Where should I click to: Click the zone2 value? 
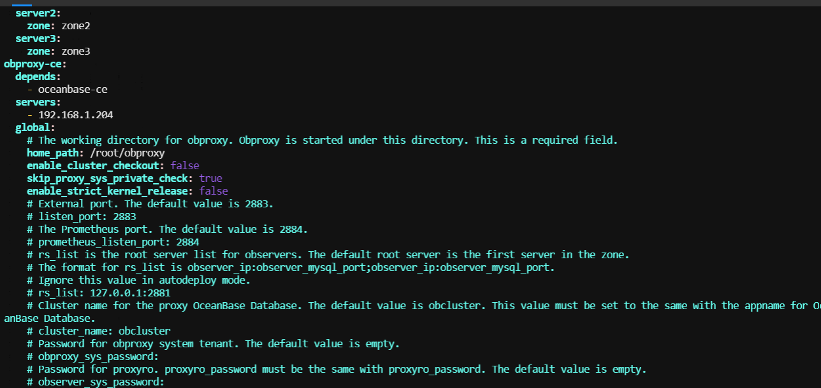(76, 25)
